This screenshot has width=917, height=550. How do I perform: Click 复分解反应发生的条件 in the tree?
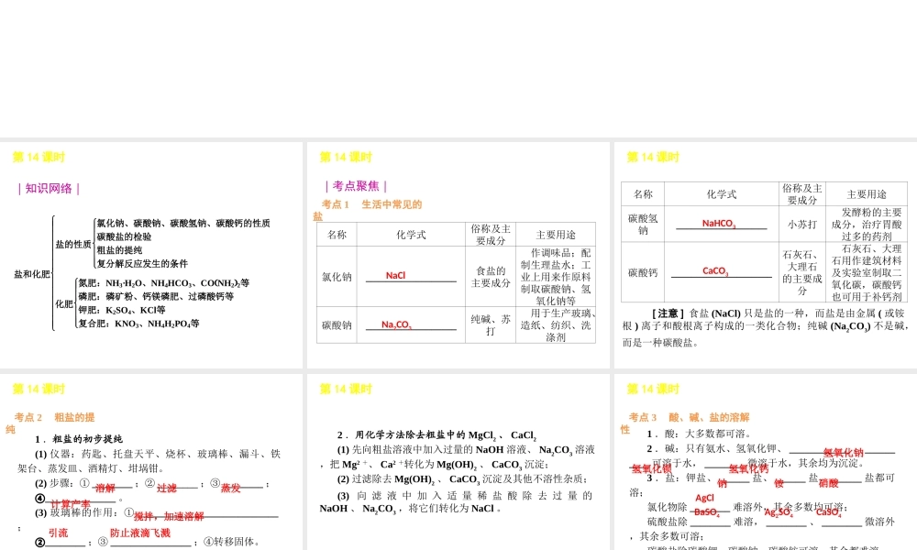pyautogui.click(x=142, y=264)
